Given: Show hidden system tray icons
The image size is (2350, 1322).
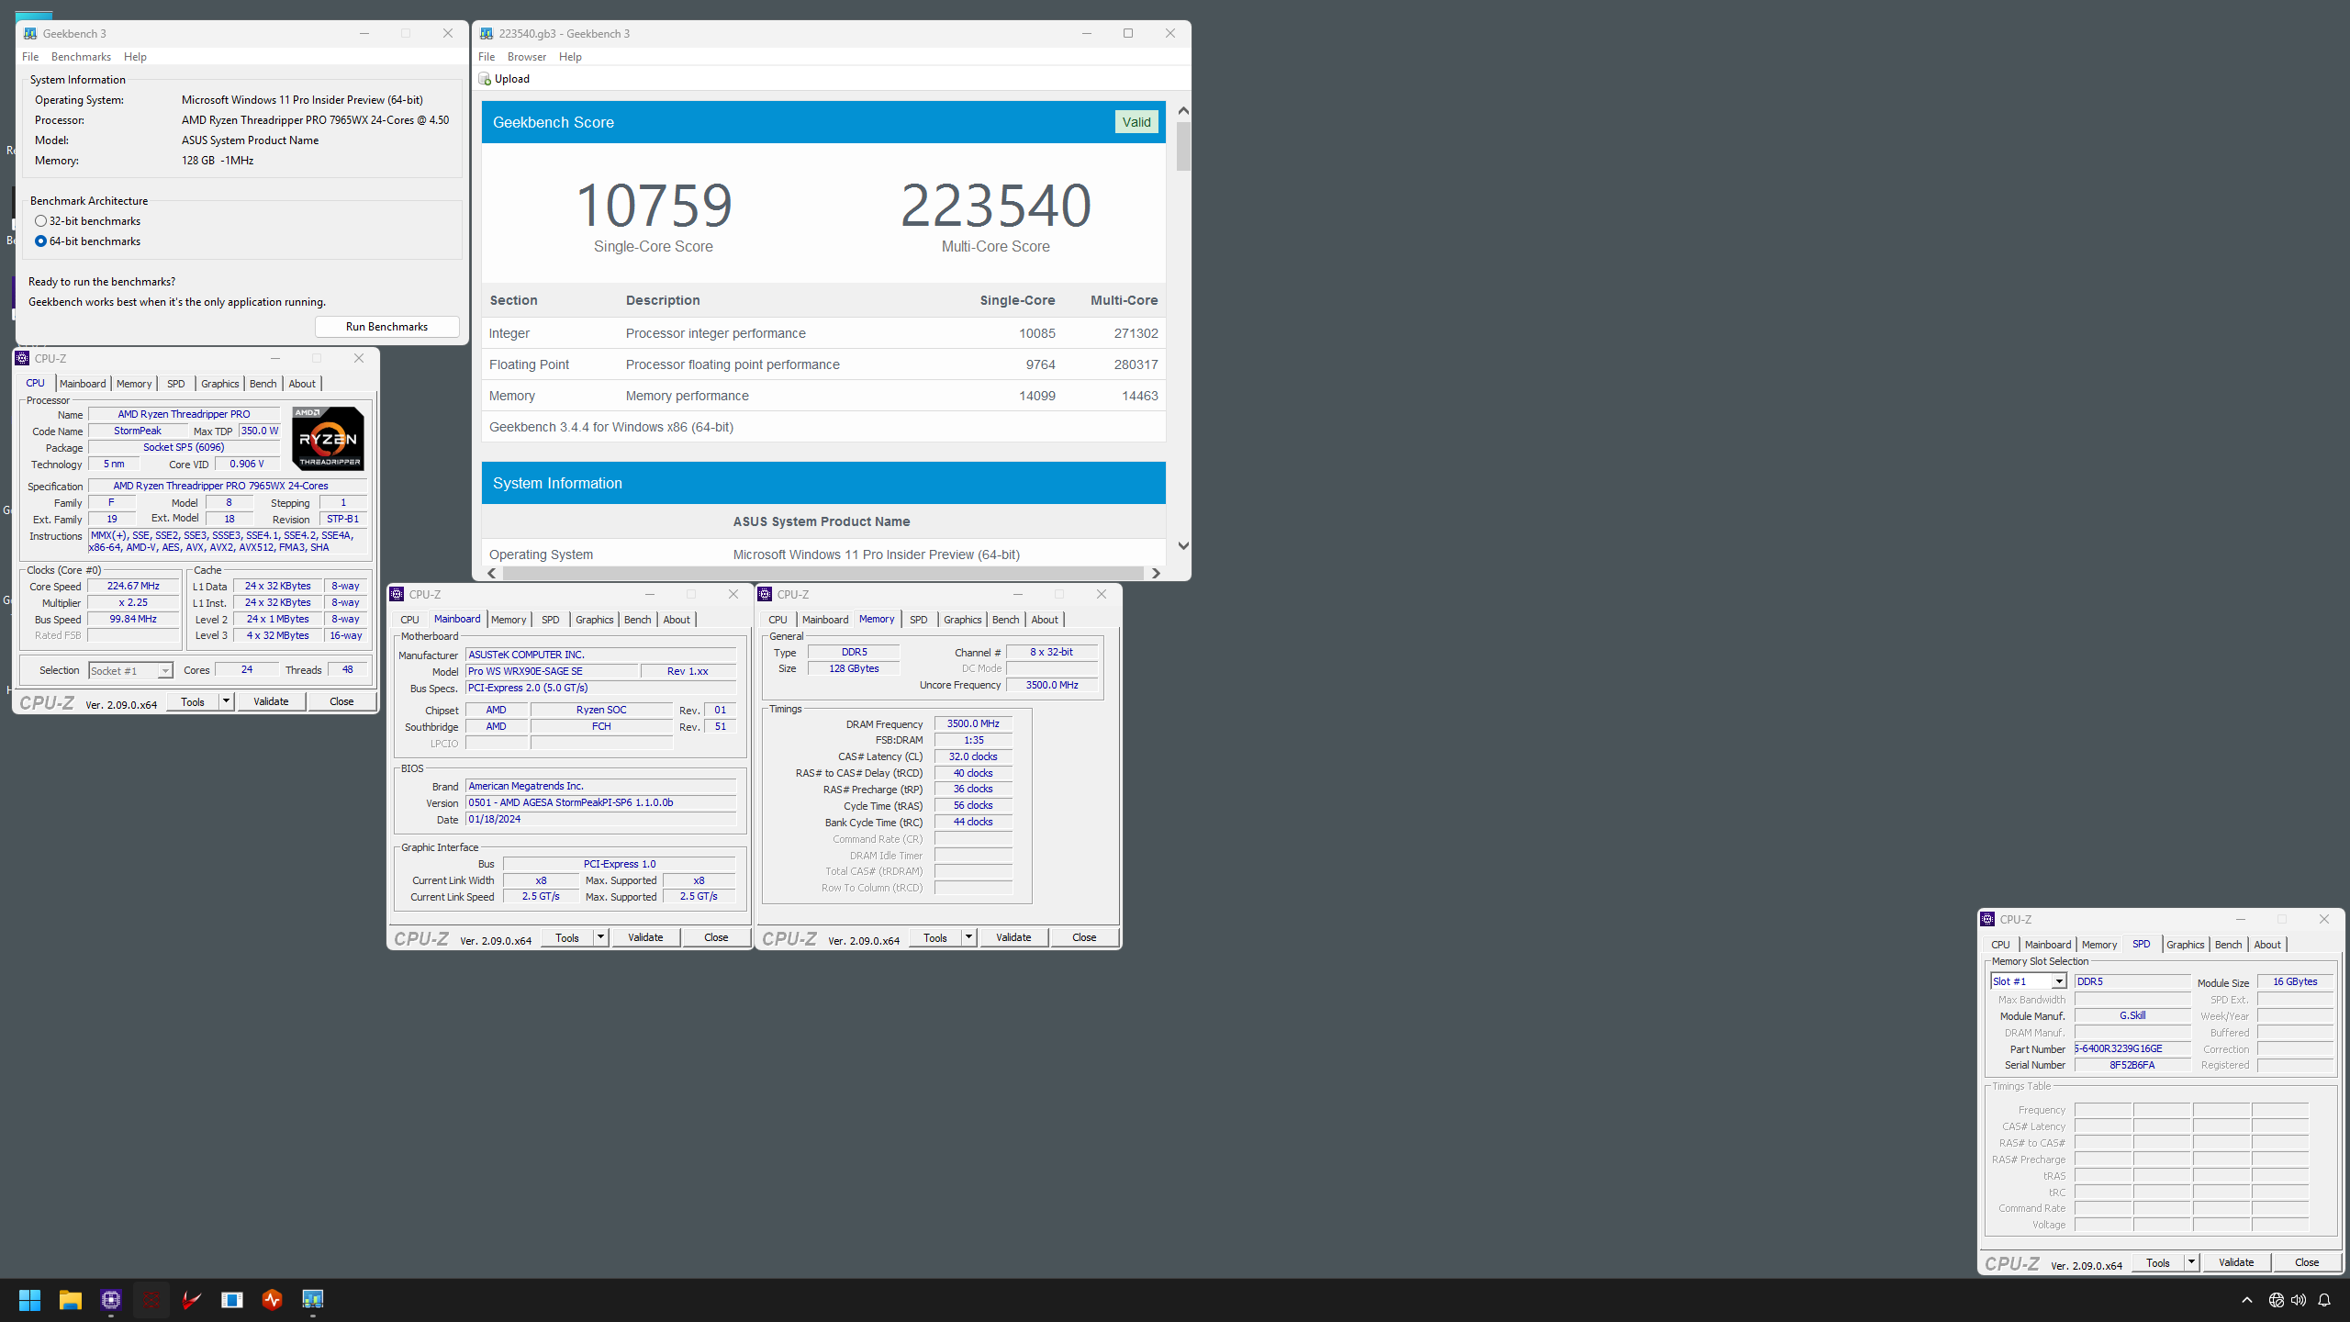Looking at the screenshot, I should coord(2246,1300).
